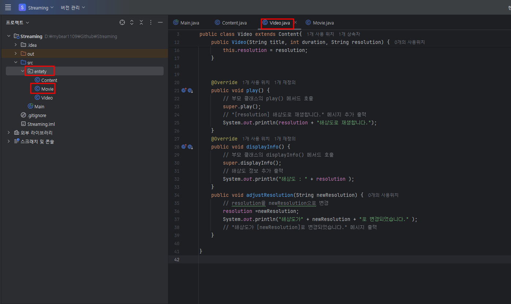The image size is (511, 304).
Task: Click overridden-method gutter icon on line 28
Action: (190, 147)
